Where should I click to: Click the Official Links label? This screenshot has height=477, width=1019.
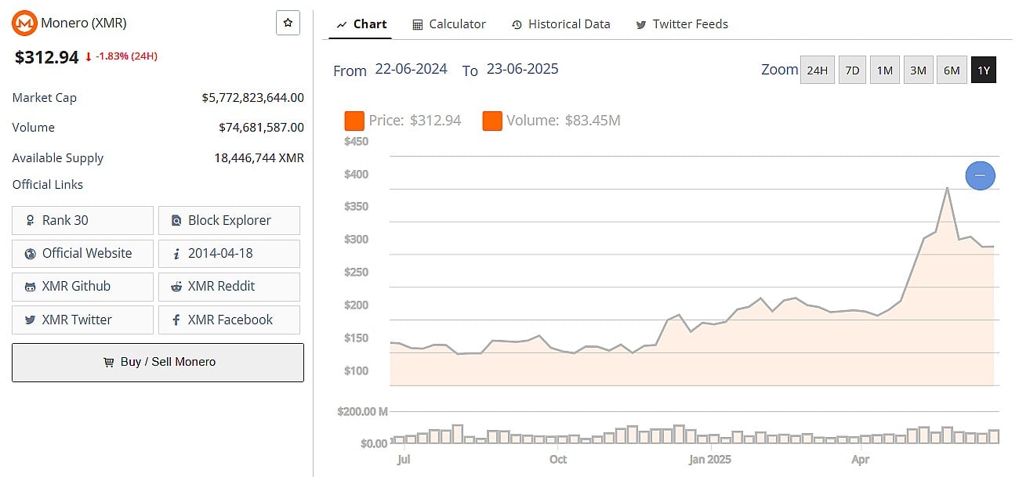(x=48, y=185)
